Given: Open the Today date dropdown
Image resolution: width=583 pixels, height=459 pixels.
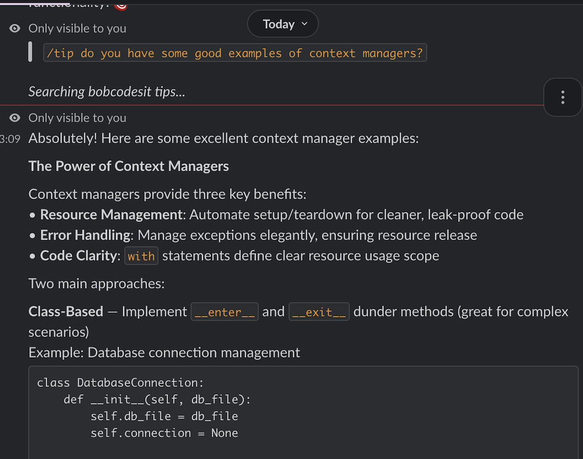Looking at the screenshot, I should pyautogui.click(x=283, y=24).
